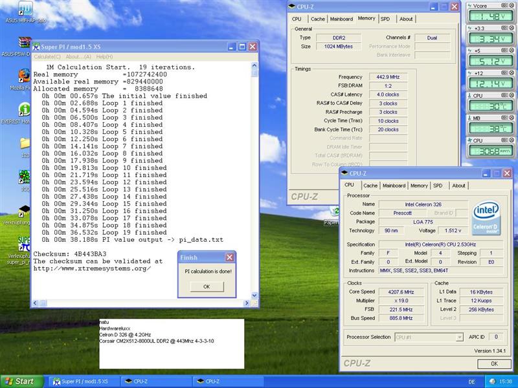Click Checksum 4B443BA3 text line
The image size is (518, 388).
[70, 254]
